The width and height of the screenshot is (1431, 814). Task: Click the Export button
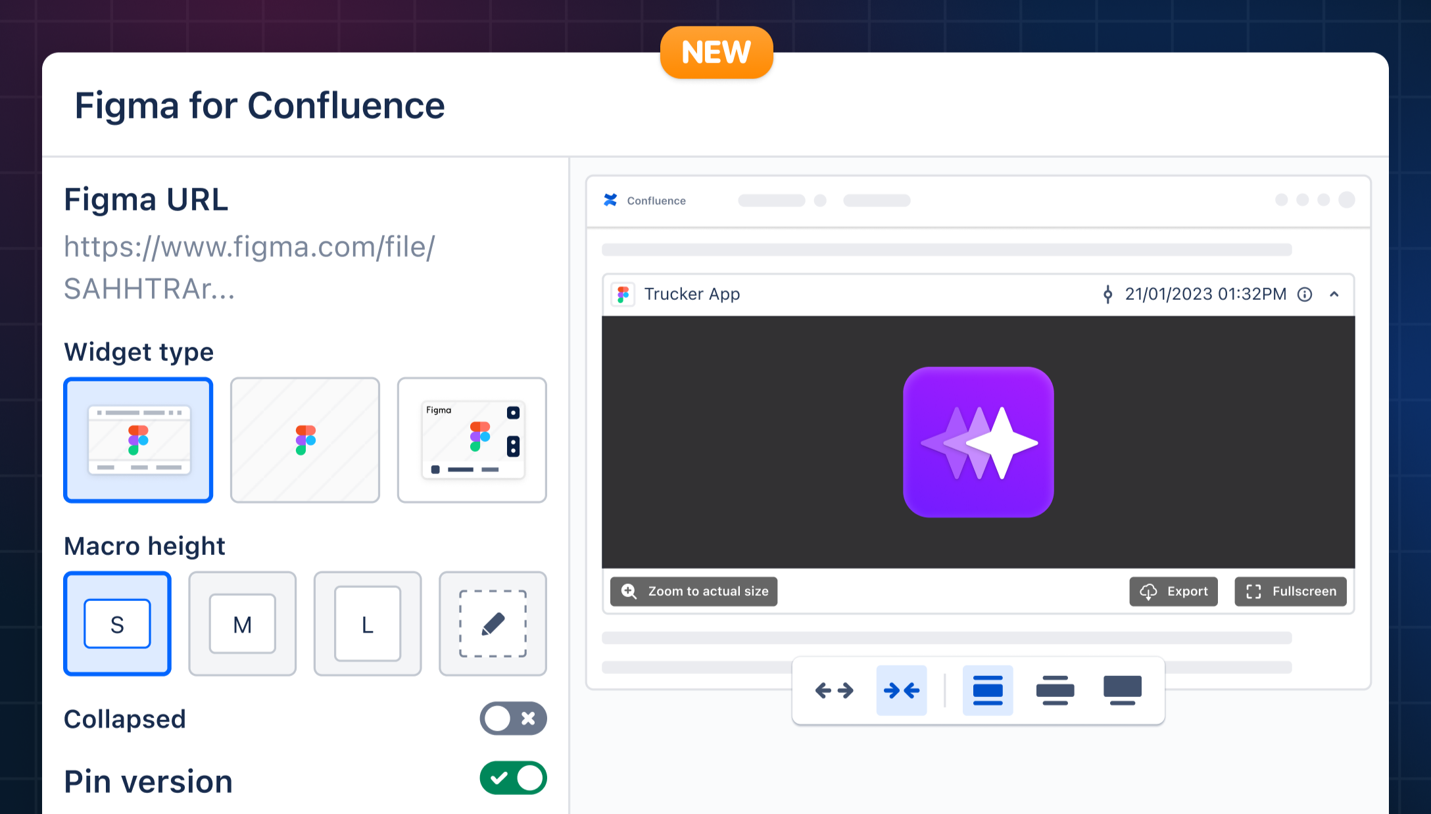pos(1173,591)
